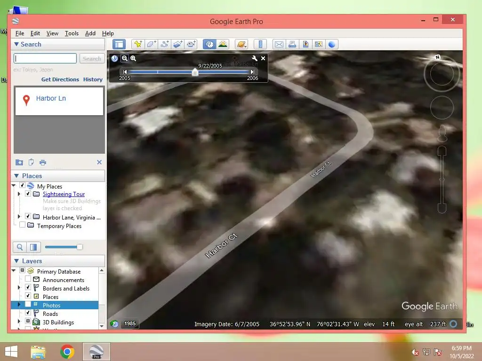Enable the Photos layer checkbox
The image size is (482, 361).
pos(28,304)
